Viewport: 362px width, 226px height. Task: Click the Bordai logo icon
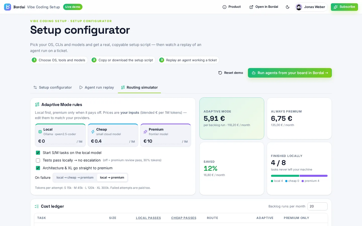(x=8, y=7)
